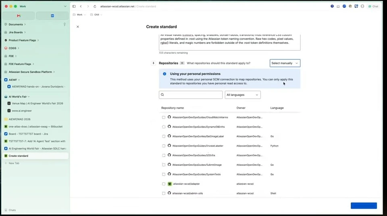
Task: Check the DynamoDBInfra repository checkbox
Action: click(x=164, y=127)
